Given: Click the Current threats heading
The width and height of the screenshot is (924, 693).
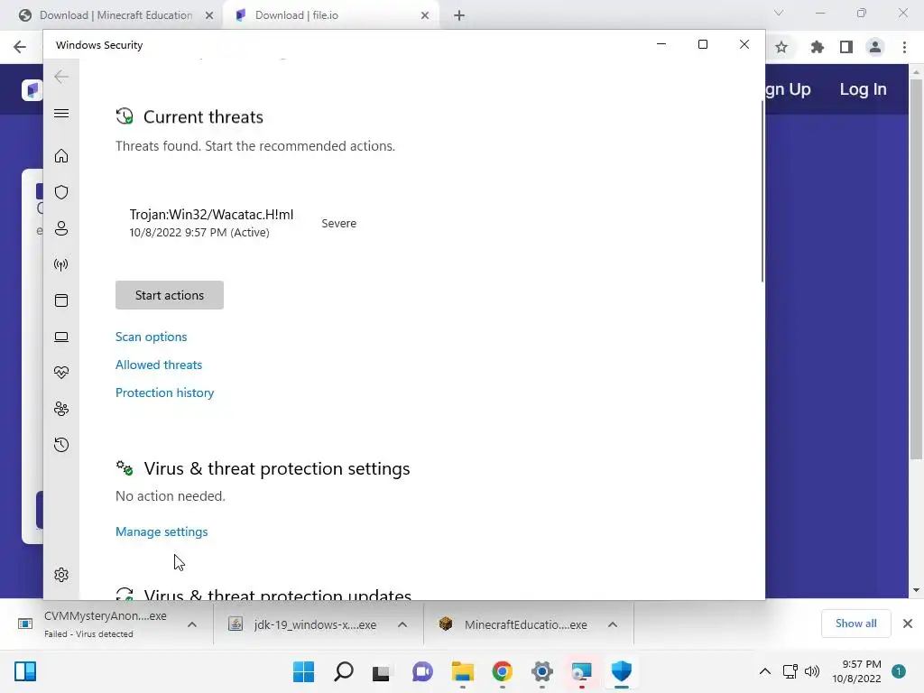Looking at the screenshot, I should pos(203,116).
